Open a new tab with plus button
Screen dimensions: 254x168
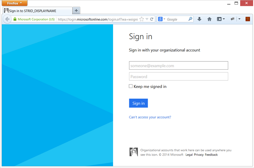(76, 11)
